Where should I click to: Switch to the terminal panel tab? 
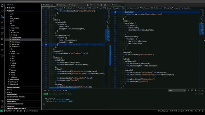[x=65, y=90]
